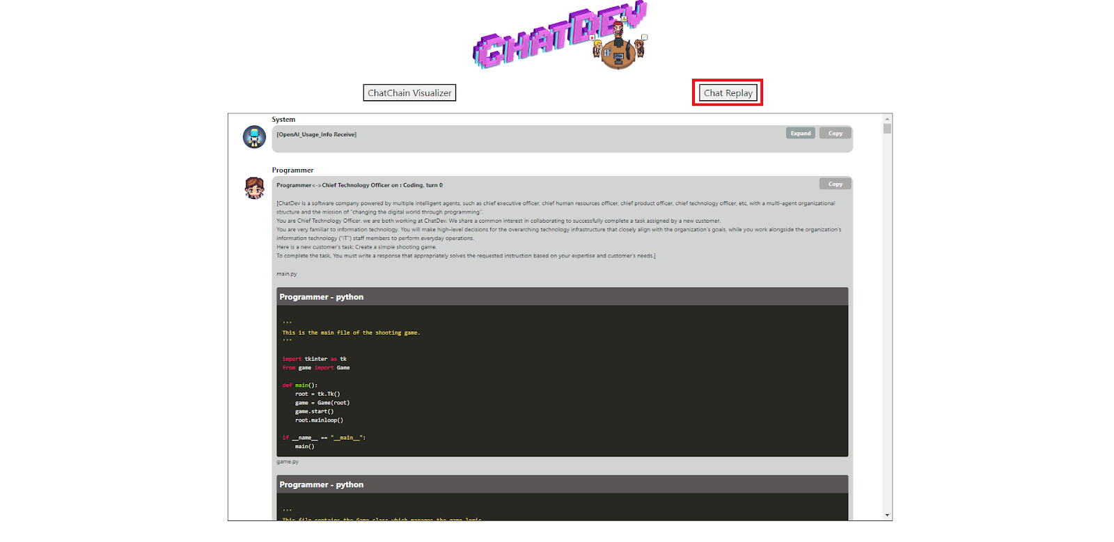Click the "[OpenAI_Usage_Info Receive]" text
The image size is (1114, 542).
316,134
